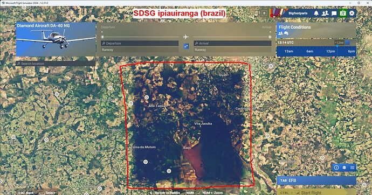Open notifications bell icon

click(x=316, y=13)
